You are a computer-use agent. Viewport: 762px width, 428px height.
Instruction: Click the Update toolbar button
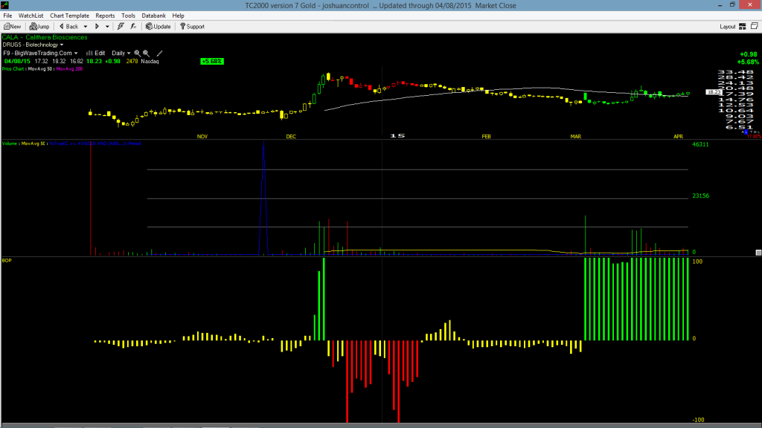pos(159,27)
